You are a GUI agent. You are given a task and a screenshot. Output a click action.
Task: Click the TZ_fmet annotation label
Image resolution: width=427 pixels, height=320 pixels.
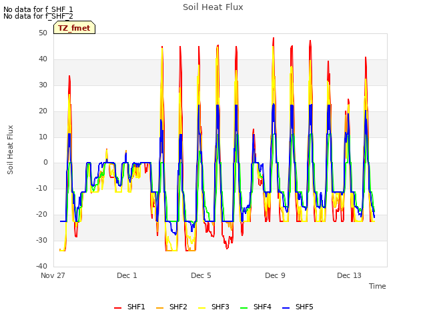click(74, 28)
